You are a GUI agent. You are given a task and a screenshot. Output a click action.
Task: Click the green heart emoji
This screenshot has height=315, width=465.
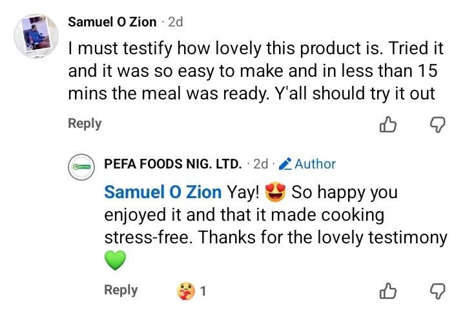pos(114,261)
